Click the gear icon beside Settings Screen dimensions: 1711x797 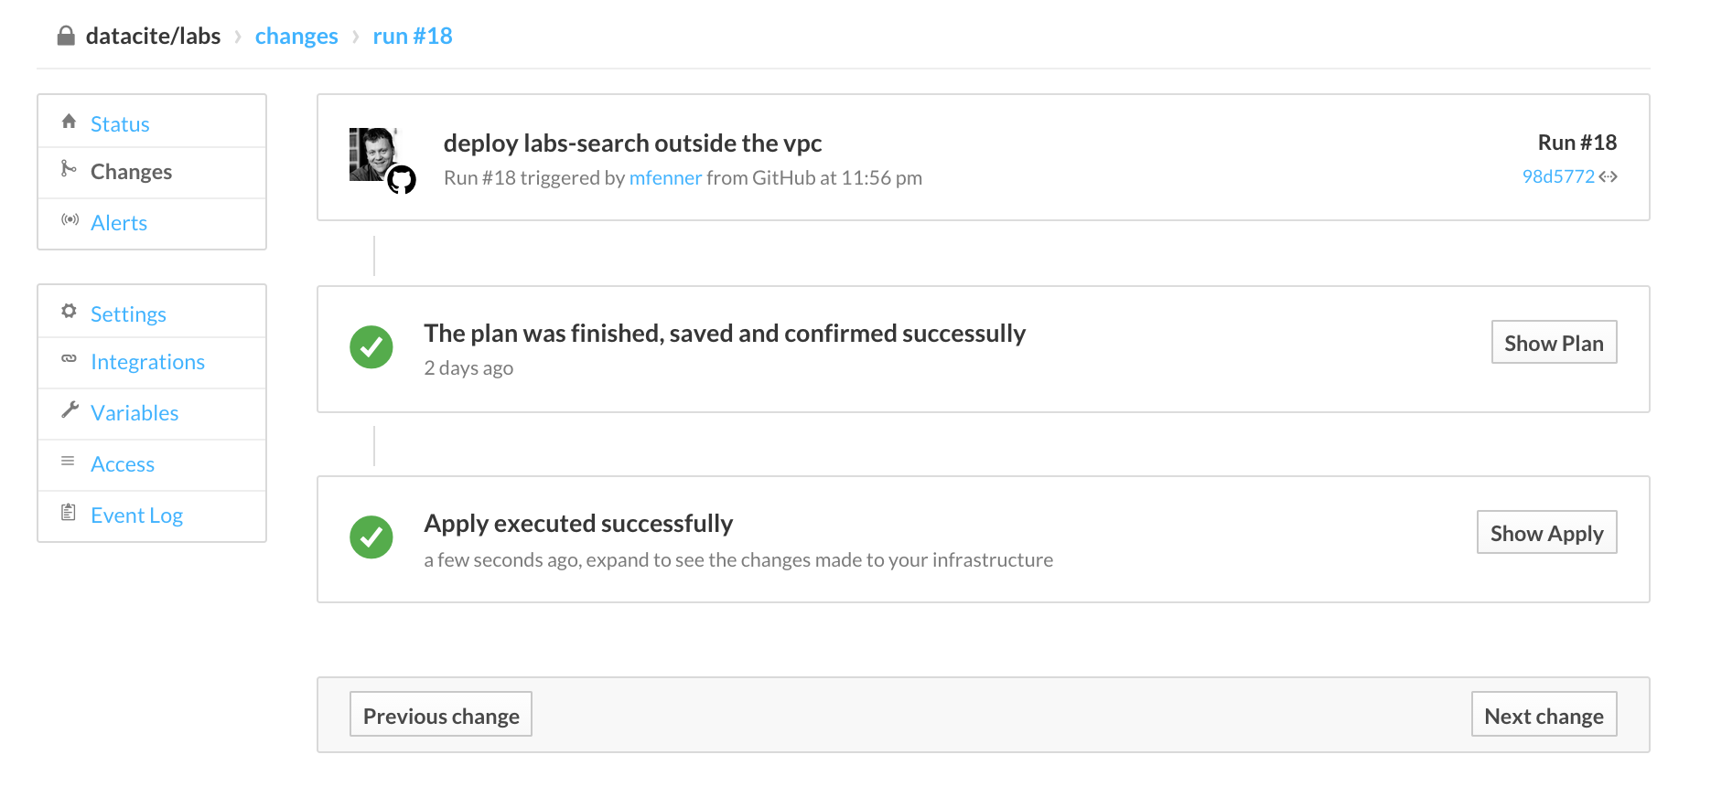coord(69,311)
